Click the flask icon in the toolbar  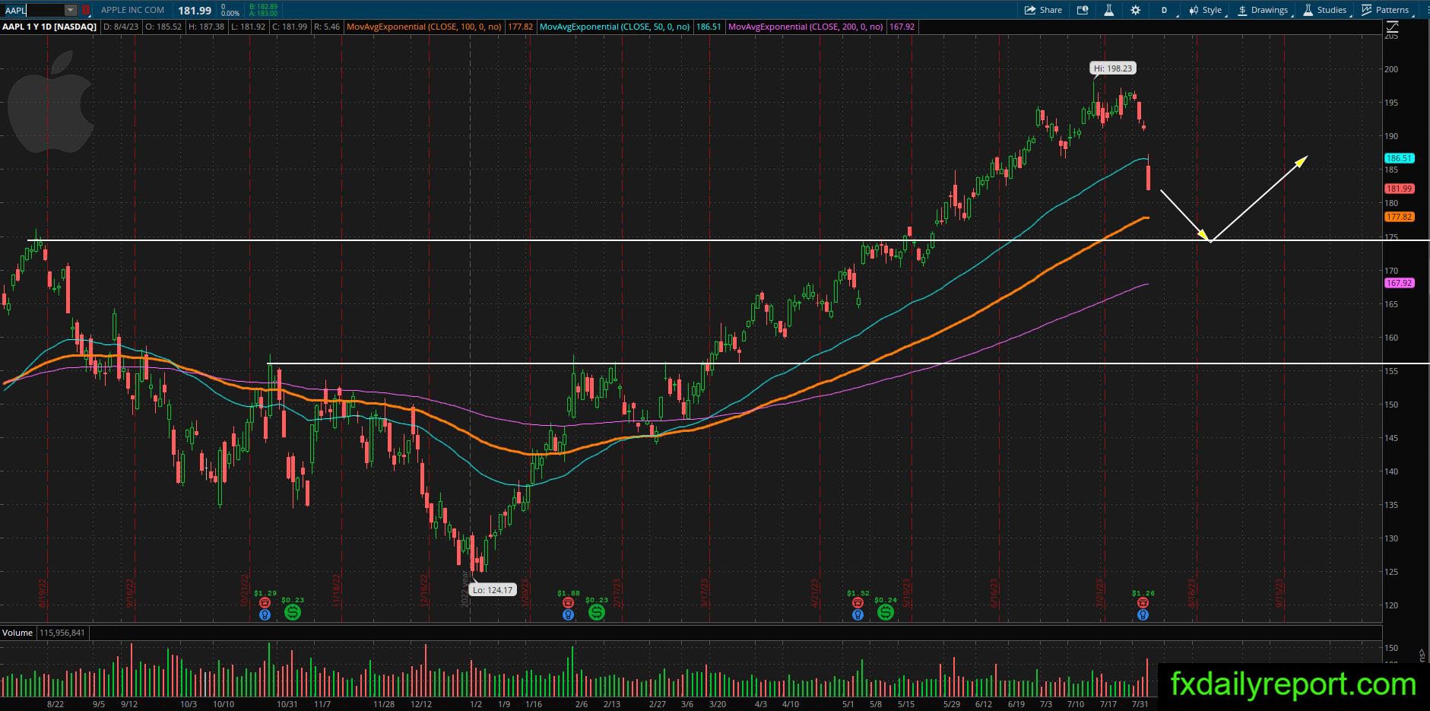click(1108, 10)
